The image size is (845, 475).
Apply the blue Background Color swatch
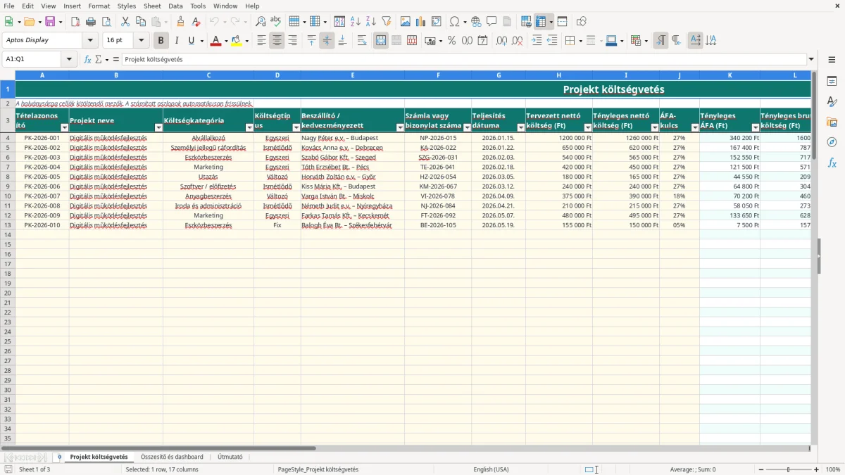(611, 41)
